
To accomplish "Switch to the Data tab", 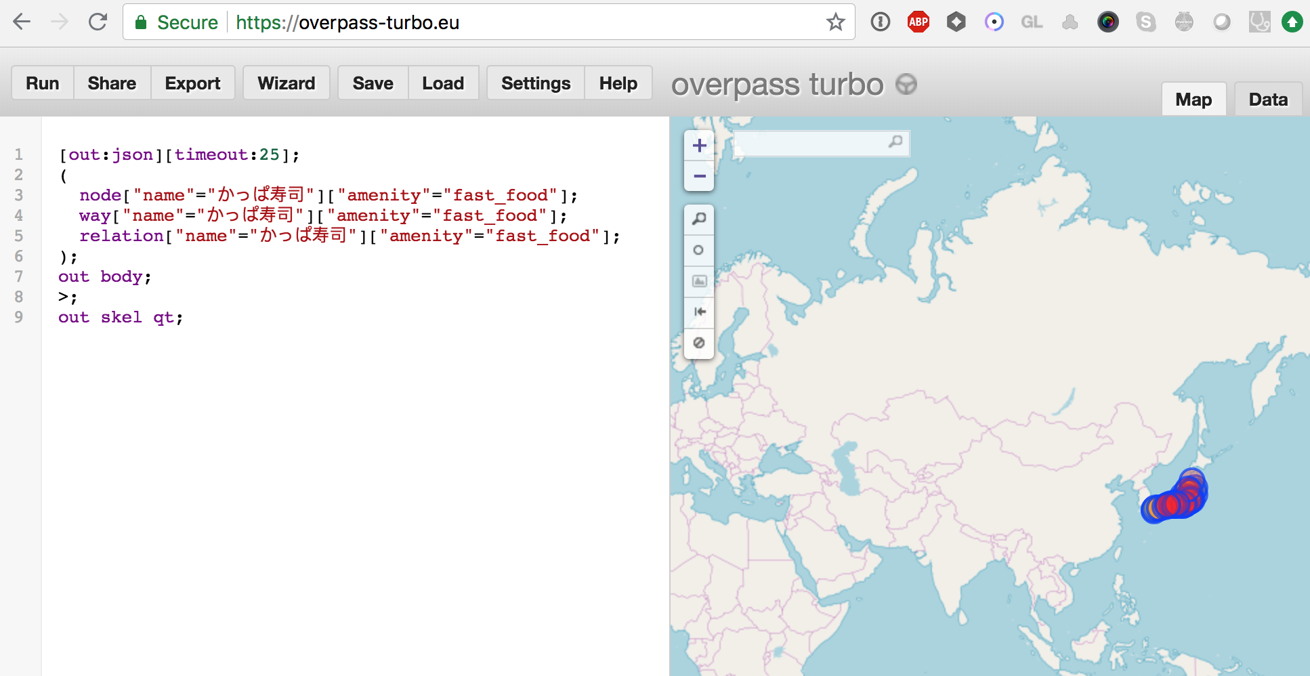I will coord(1268,100).
